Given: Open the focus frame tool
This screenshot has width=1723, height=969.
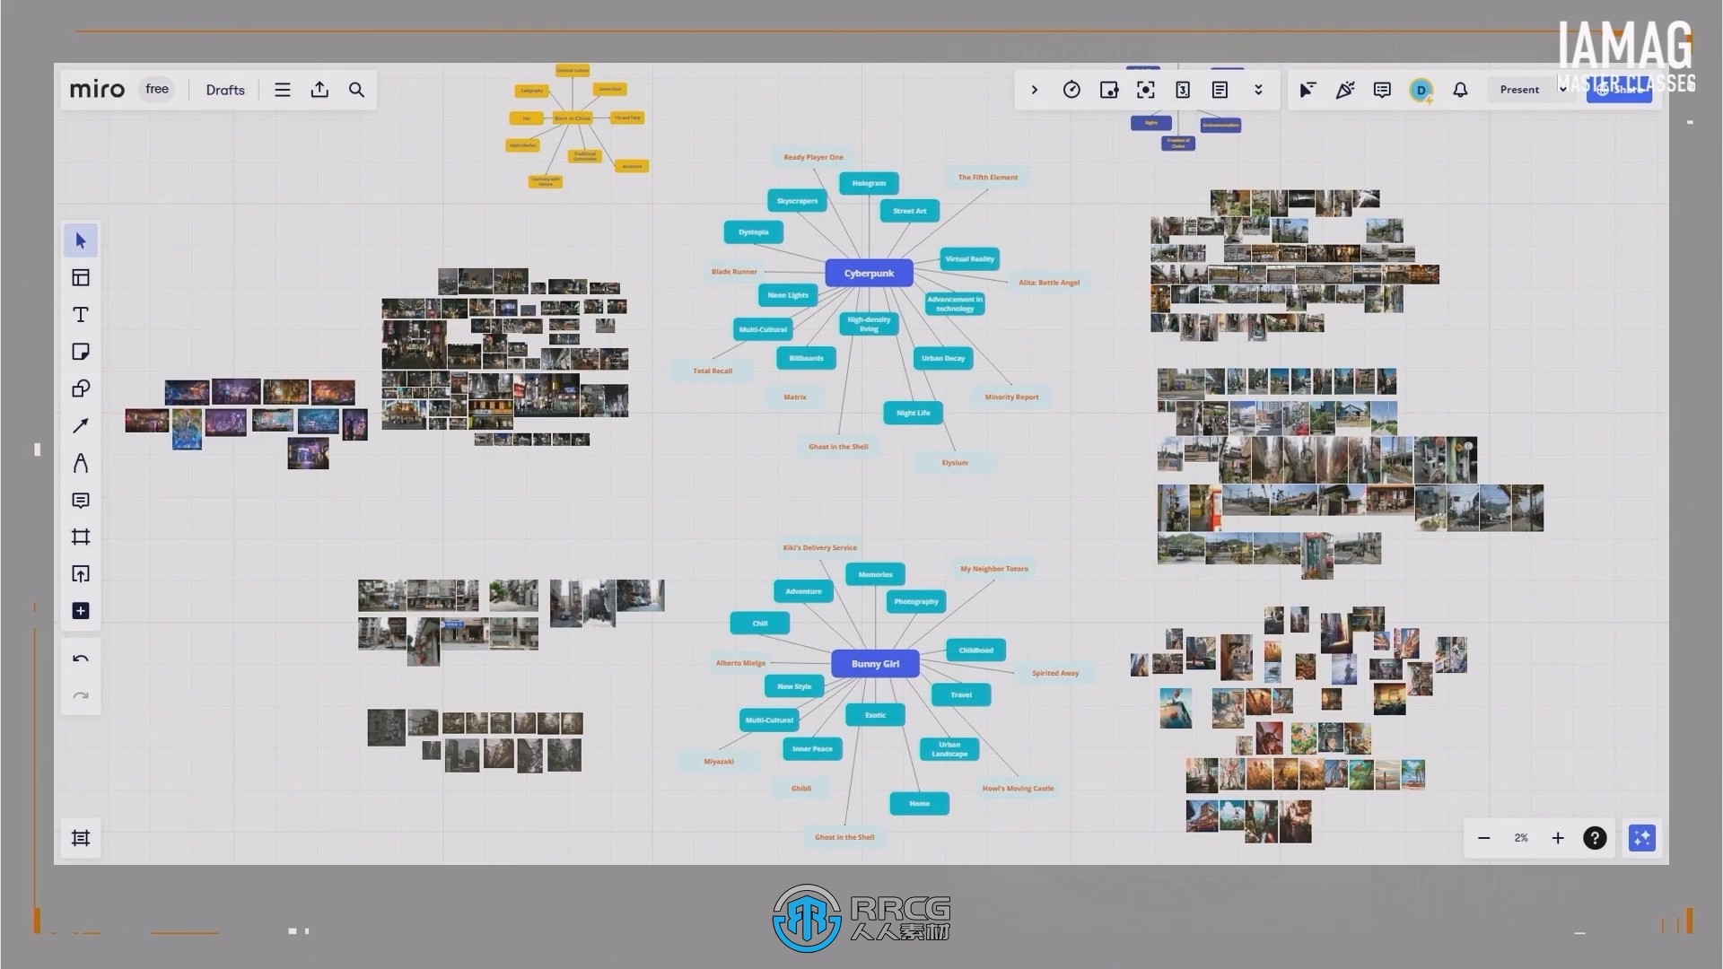Looking at the screenshot, I should tap(1146, 90).
